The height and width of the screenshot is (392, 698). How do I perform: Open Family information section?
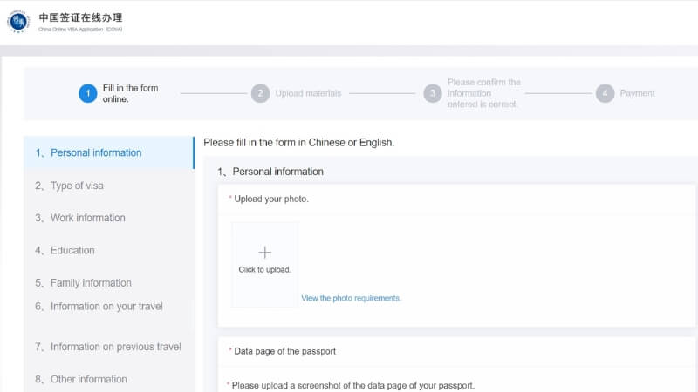coord(91,283)
